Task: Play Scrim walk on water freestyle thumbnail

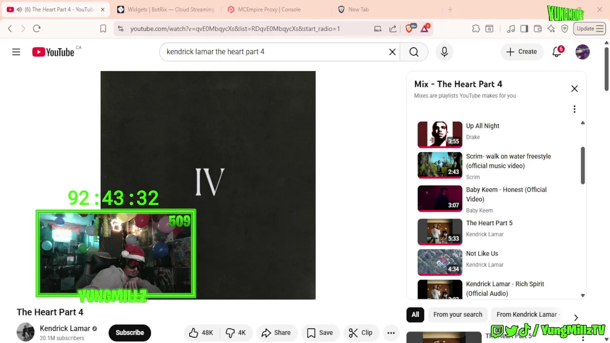Action: pyautogui.click(x=440, y=165)
